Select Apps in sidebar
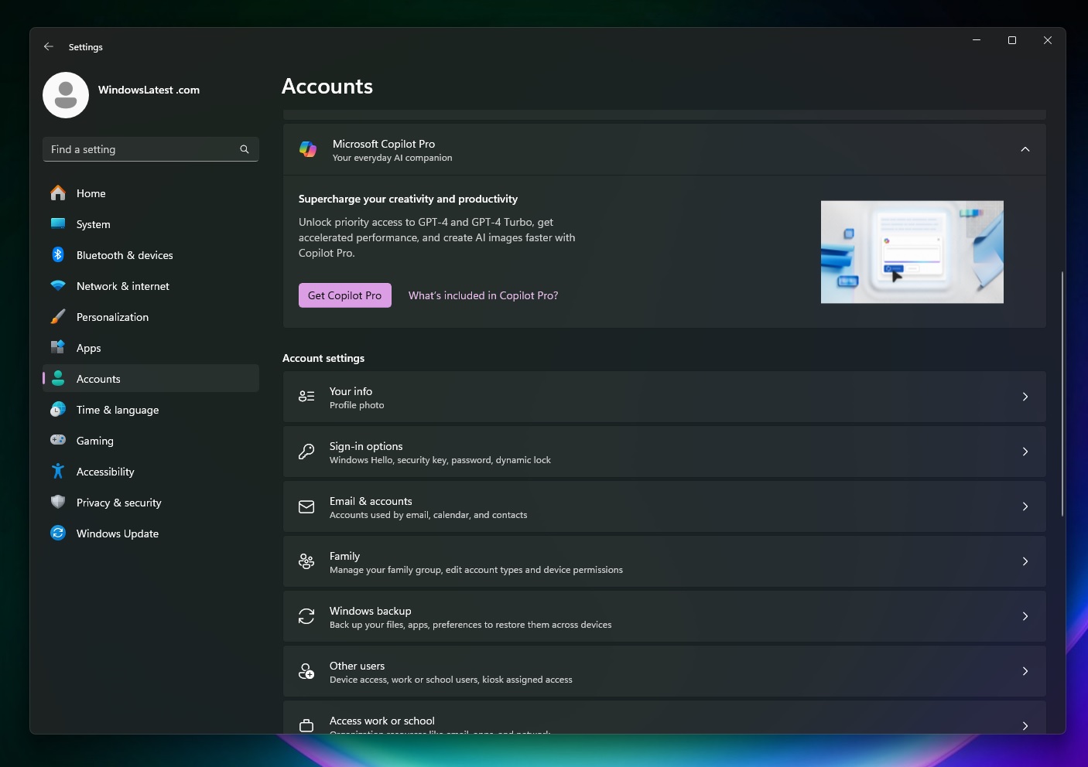The width and height of the screenshot is (1088, 767). coord(151,347)
